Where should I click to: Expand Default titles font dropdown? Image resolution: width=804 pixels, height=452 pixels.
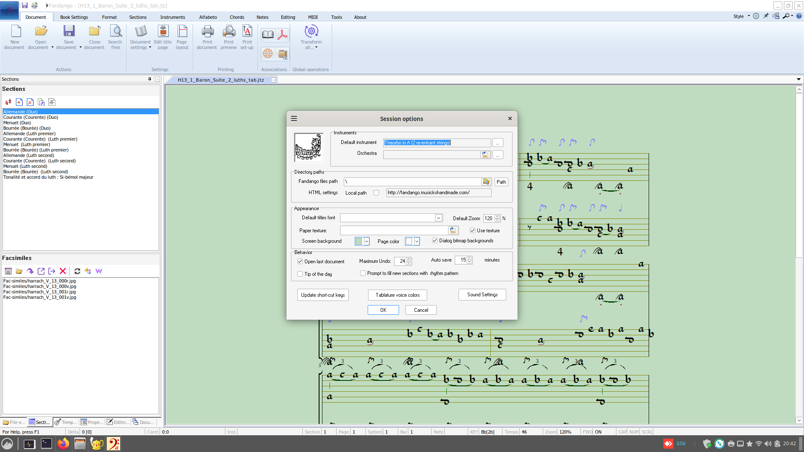click(x=438, y=218)
